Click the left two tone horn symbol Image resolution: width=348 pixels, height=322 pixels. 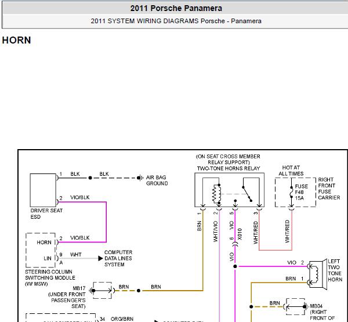318,274
